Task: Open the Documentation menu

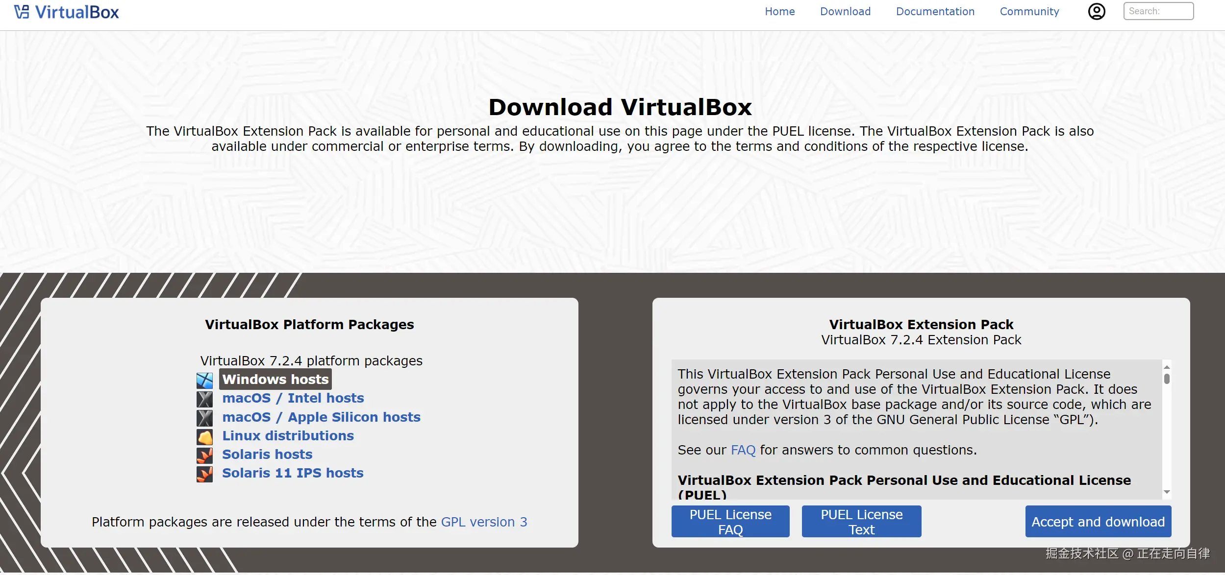Action: coord(935,11)
